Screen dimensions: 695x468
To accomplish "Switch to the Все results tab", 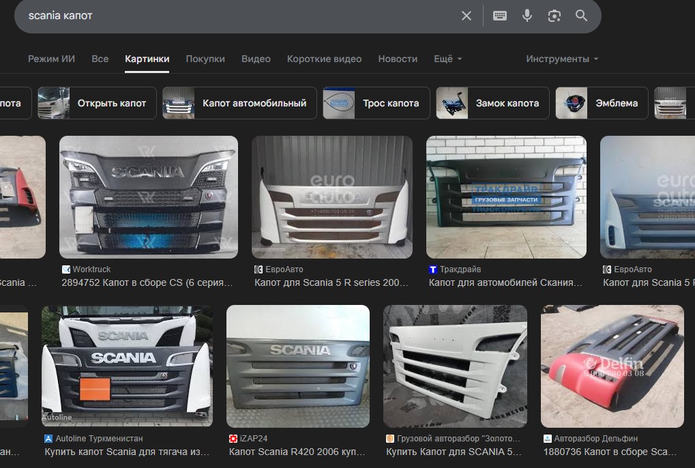I will coord(100,59).
